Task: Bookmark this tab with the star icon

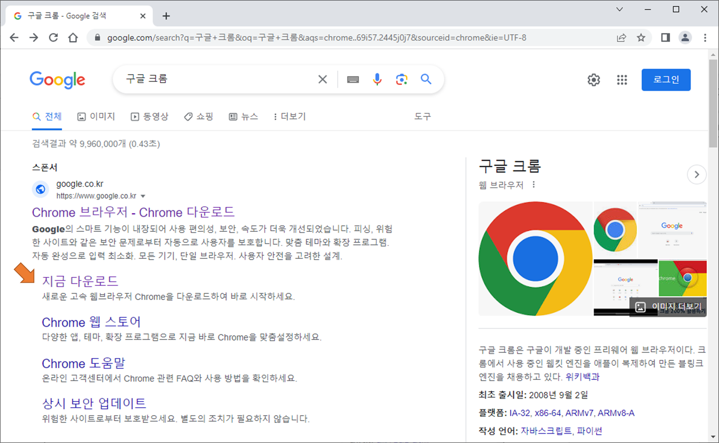Action: 641,38
